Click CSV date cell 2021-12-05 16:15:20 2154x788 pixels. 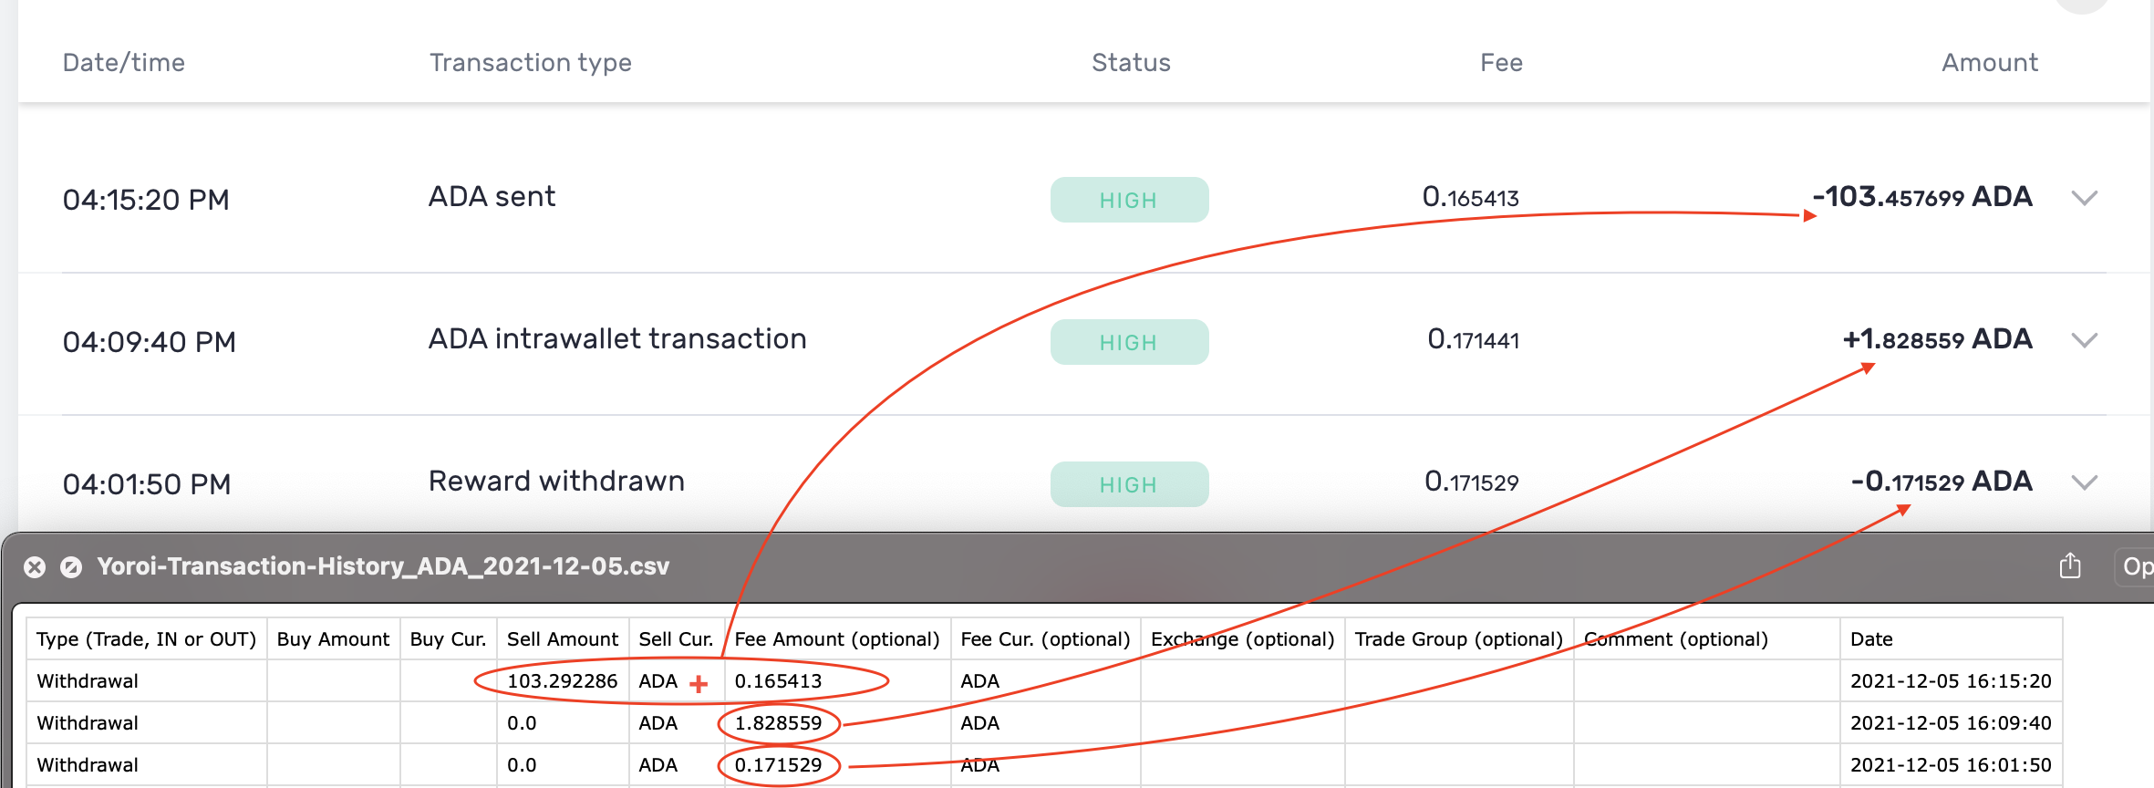click(x=1951, y=681)
